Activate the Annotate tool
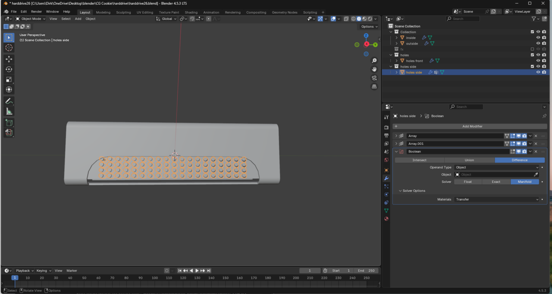Screen dimensions: 552x294 9,101
